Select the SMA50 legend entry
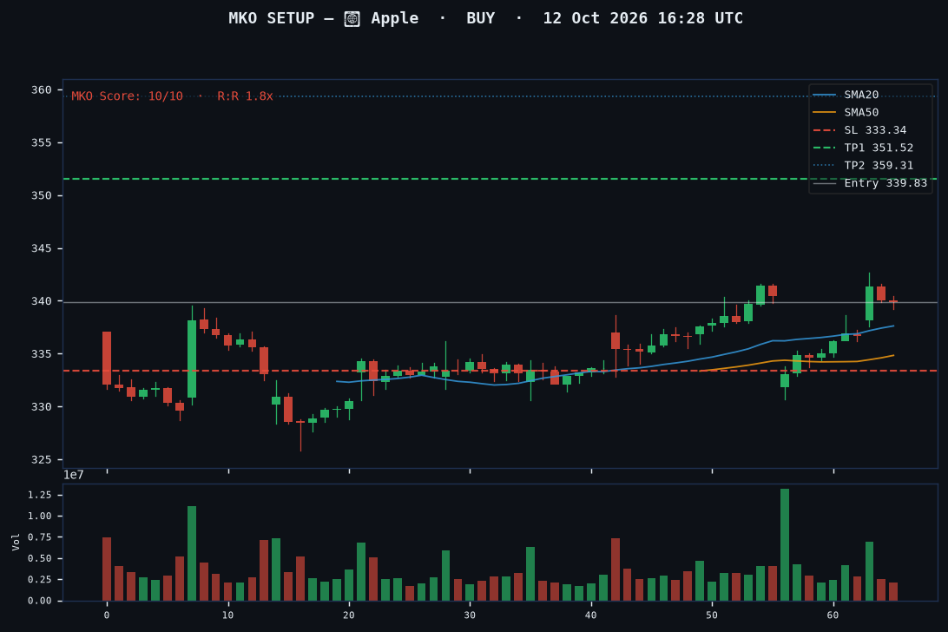948x632 pixels. pos(846,113)
